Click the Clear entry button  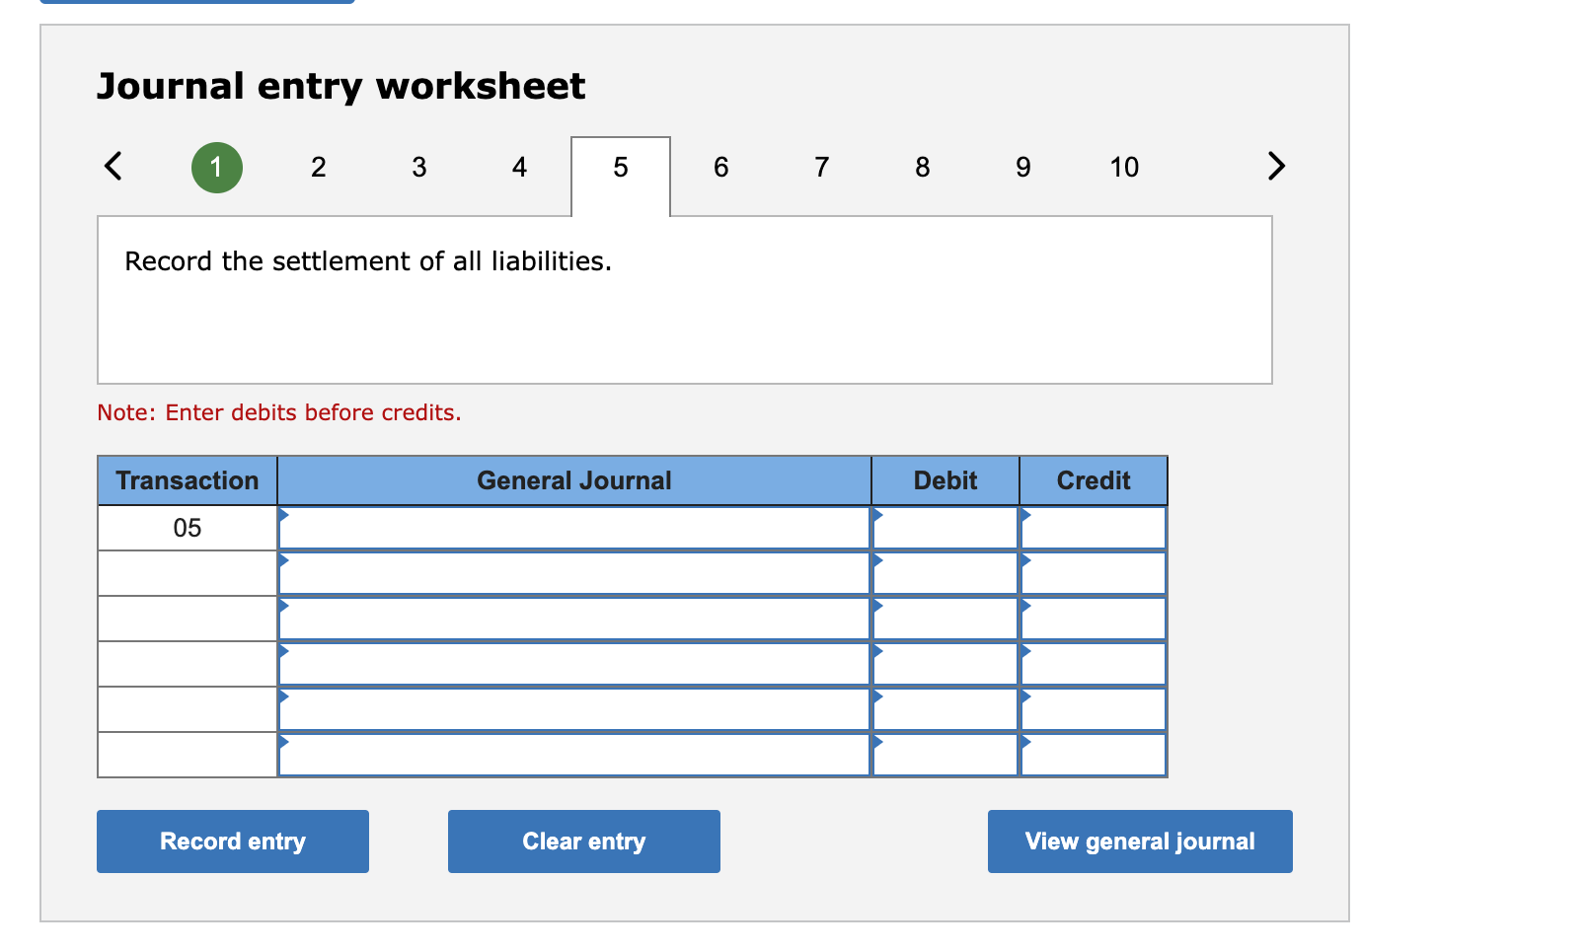(x=584, y=841)
